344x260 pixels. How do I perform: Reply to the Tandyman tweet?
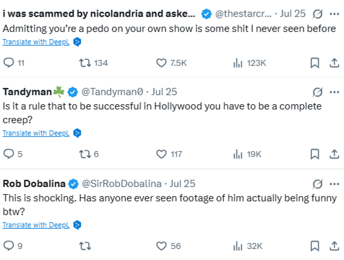coord(9,154)
